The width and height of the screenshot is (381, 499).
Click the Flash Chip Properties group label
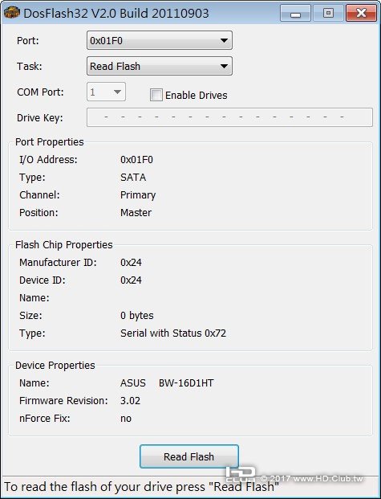64,245
